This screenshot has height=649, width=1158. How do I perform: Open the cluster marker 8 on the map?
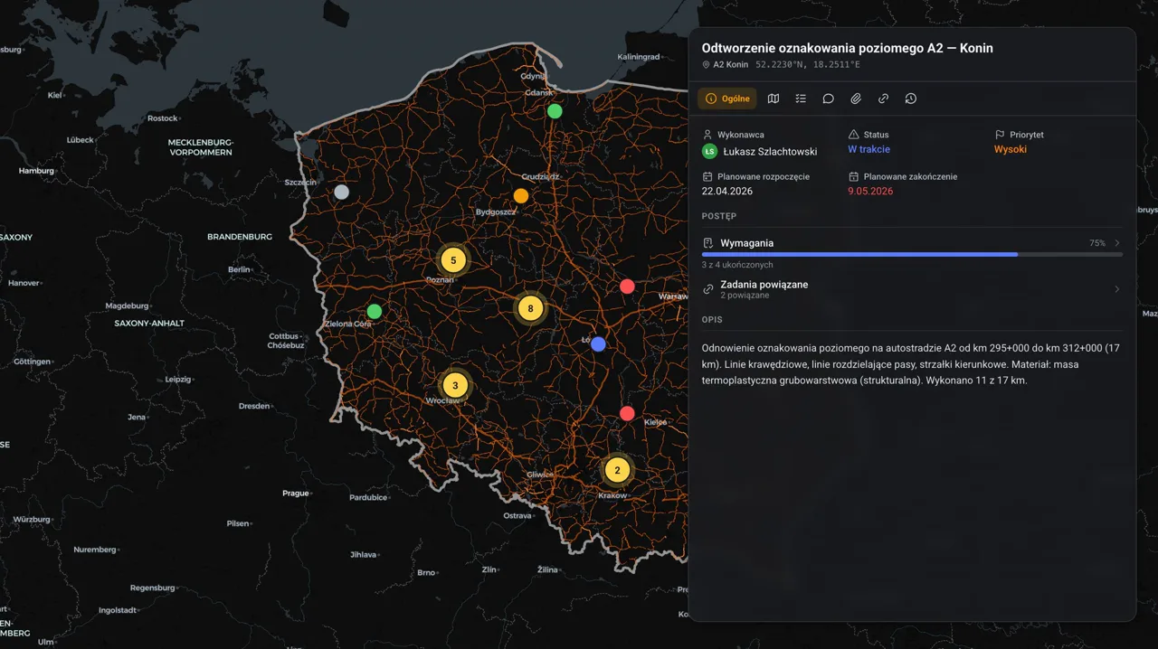pos(530,308)
